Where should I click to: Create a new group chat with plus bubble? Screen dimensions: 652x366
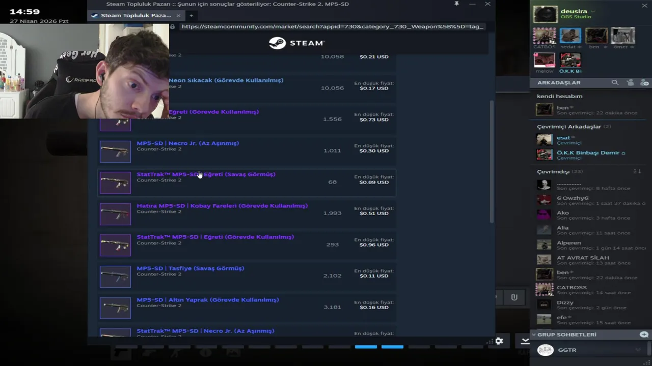click(x=644, y=334)
